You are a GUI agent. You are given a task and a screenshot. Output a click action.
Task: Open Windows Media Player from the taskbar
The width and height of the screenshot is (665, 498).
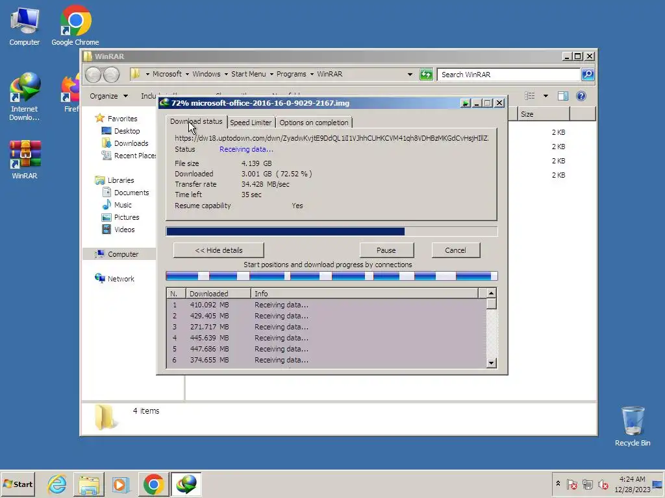[x=120, y=484]
